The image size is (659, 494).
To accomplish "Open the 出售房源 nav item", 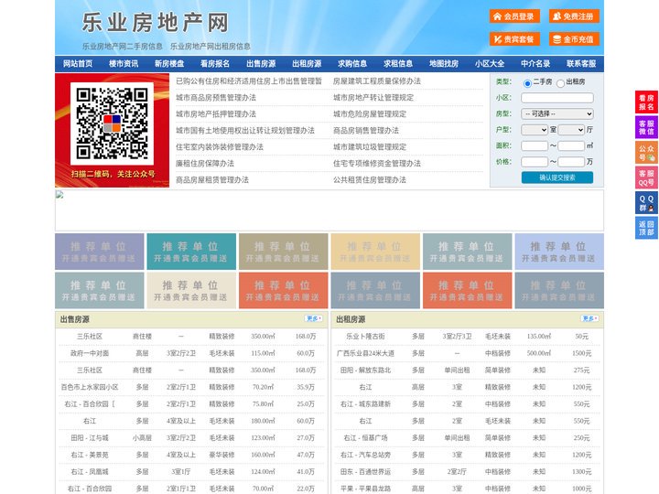I will (x=261, y=64).
